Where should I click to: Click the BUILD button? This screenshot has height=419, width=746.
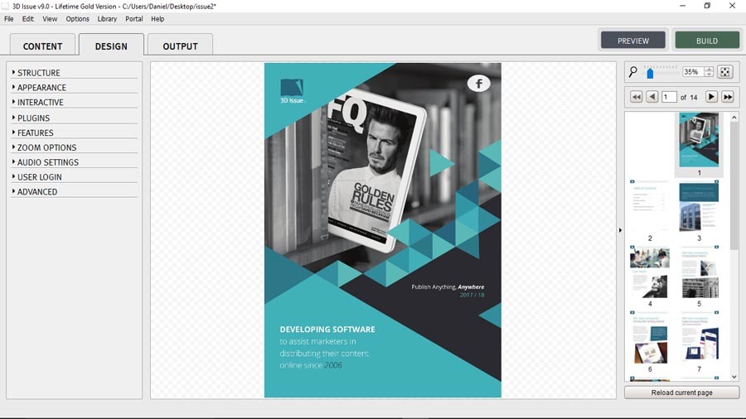coord(707,41)
